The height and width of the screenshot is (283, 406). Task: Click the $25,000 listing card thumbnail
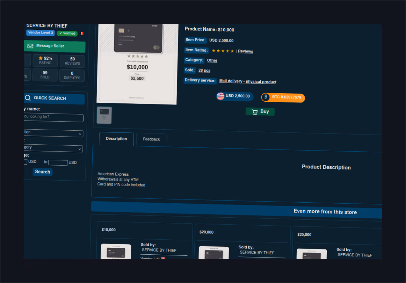312,254
